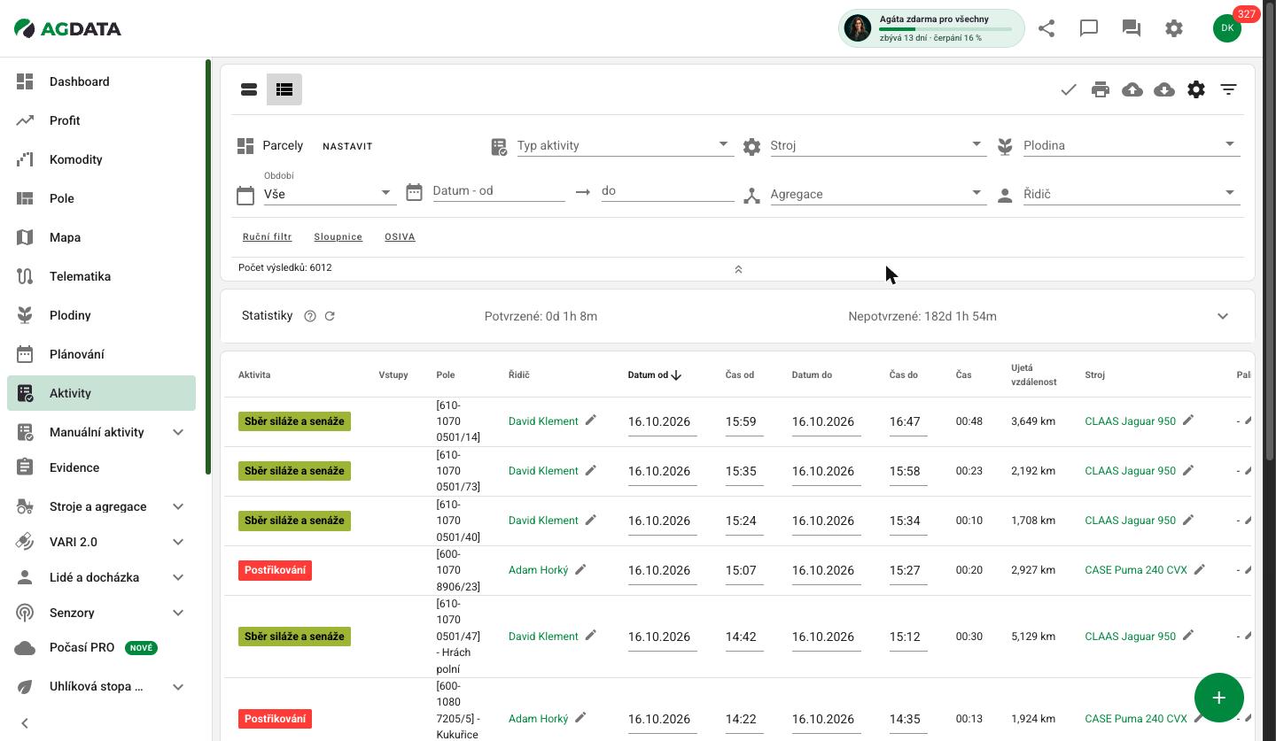Click the NASTAVIT button for Parcely

pyautogui.click(x=347, y=146)
